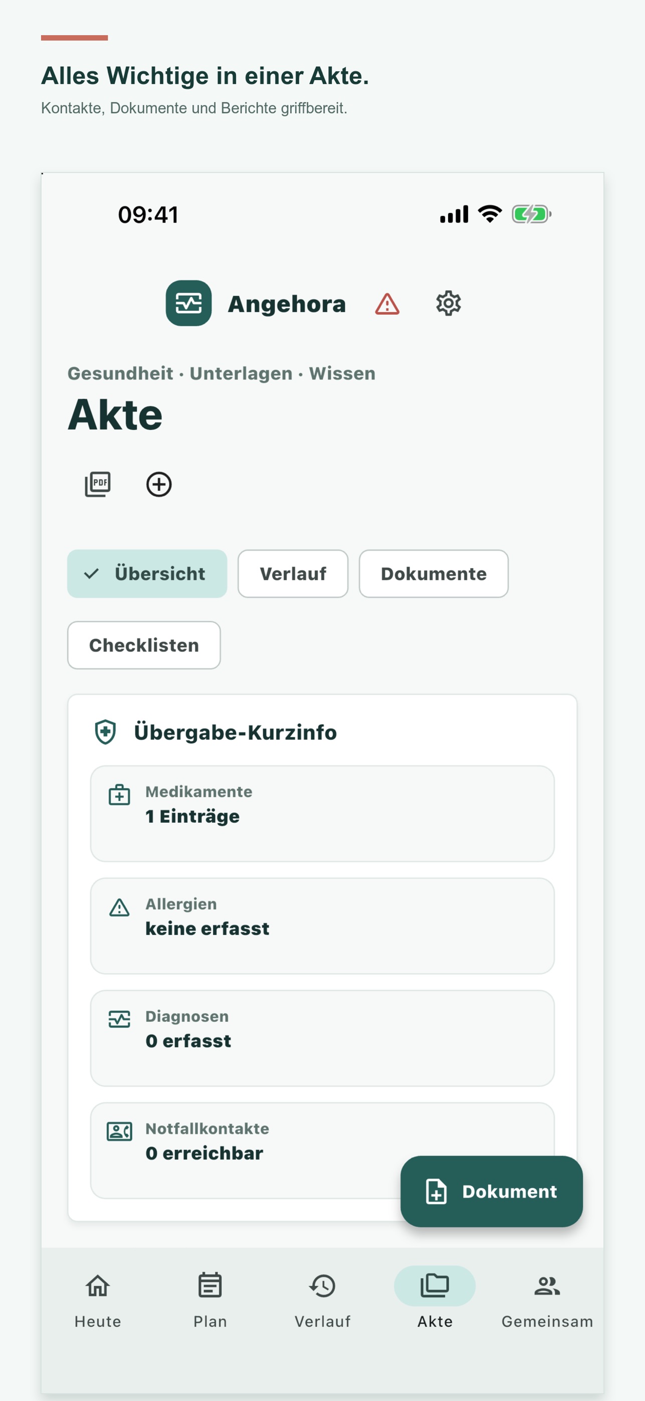Tap the Angehora app logo icon
This screenshot has width=645, height=1401.
189,303
